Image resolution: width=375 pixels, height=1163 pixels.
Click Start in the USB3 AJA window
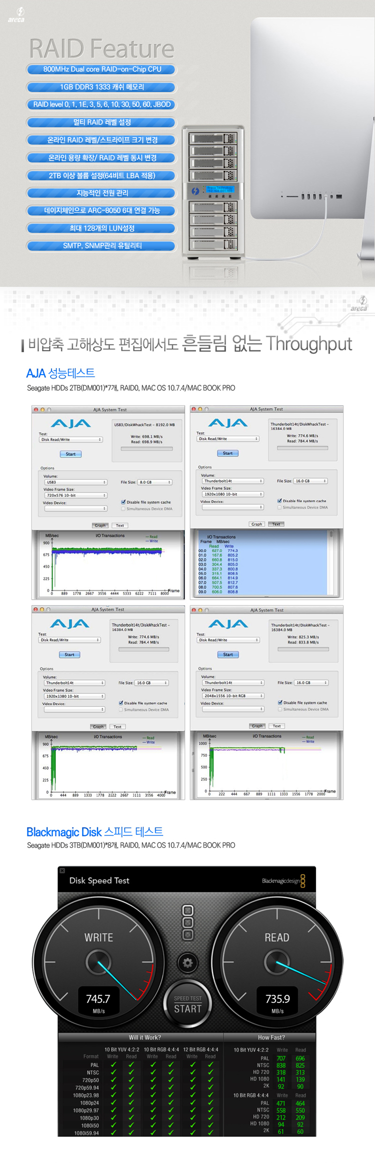coord(71,454)
